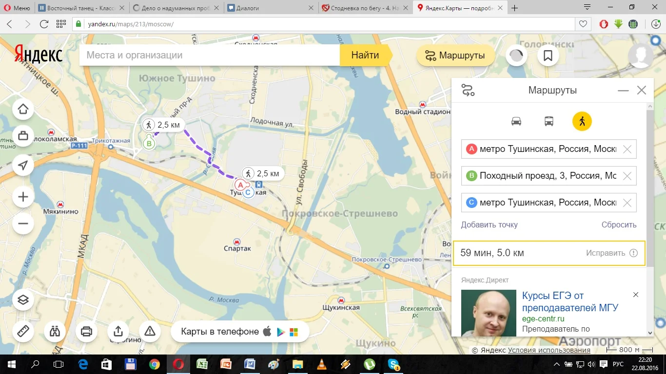Select the ruler distance measuring tool
Screen dimensions: 666x374
23,331
